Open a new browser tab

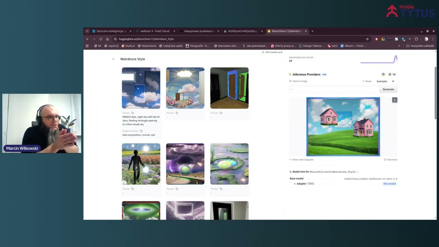pos(312,31)
